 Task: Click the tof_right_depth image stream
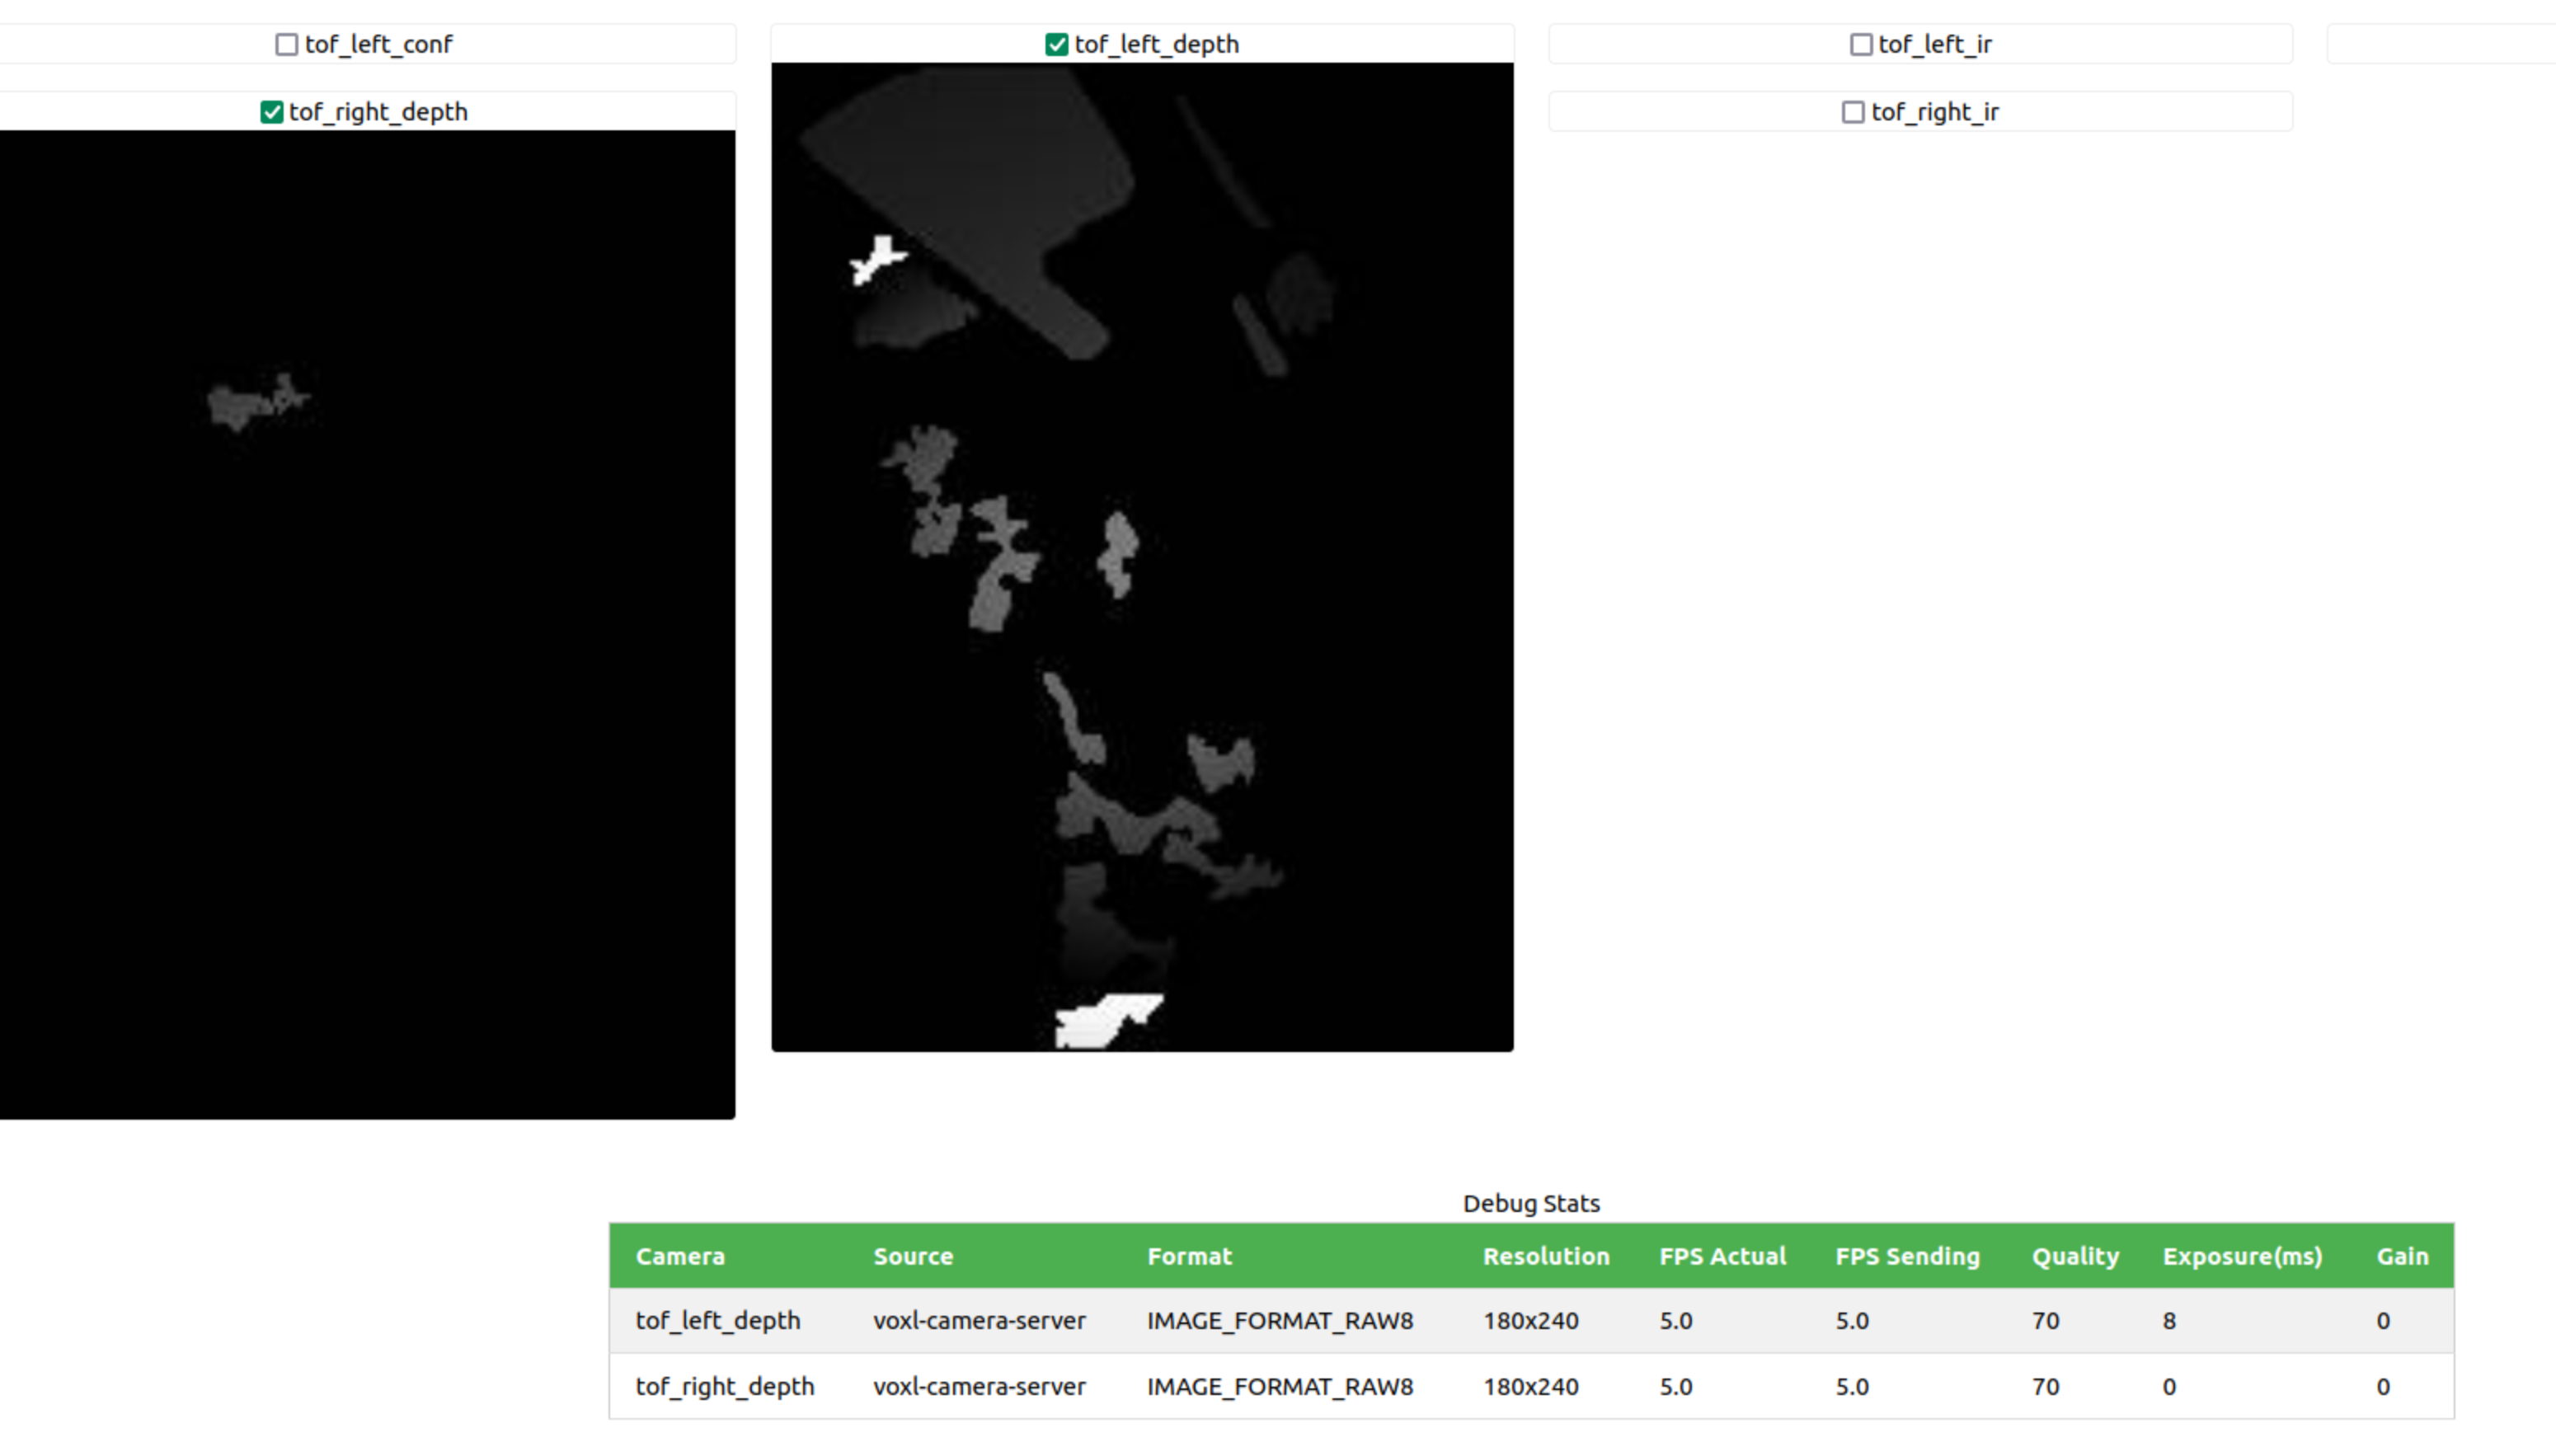367,624
